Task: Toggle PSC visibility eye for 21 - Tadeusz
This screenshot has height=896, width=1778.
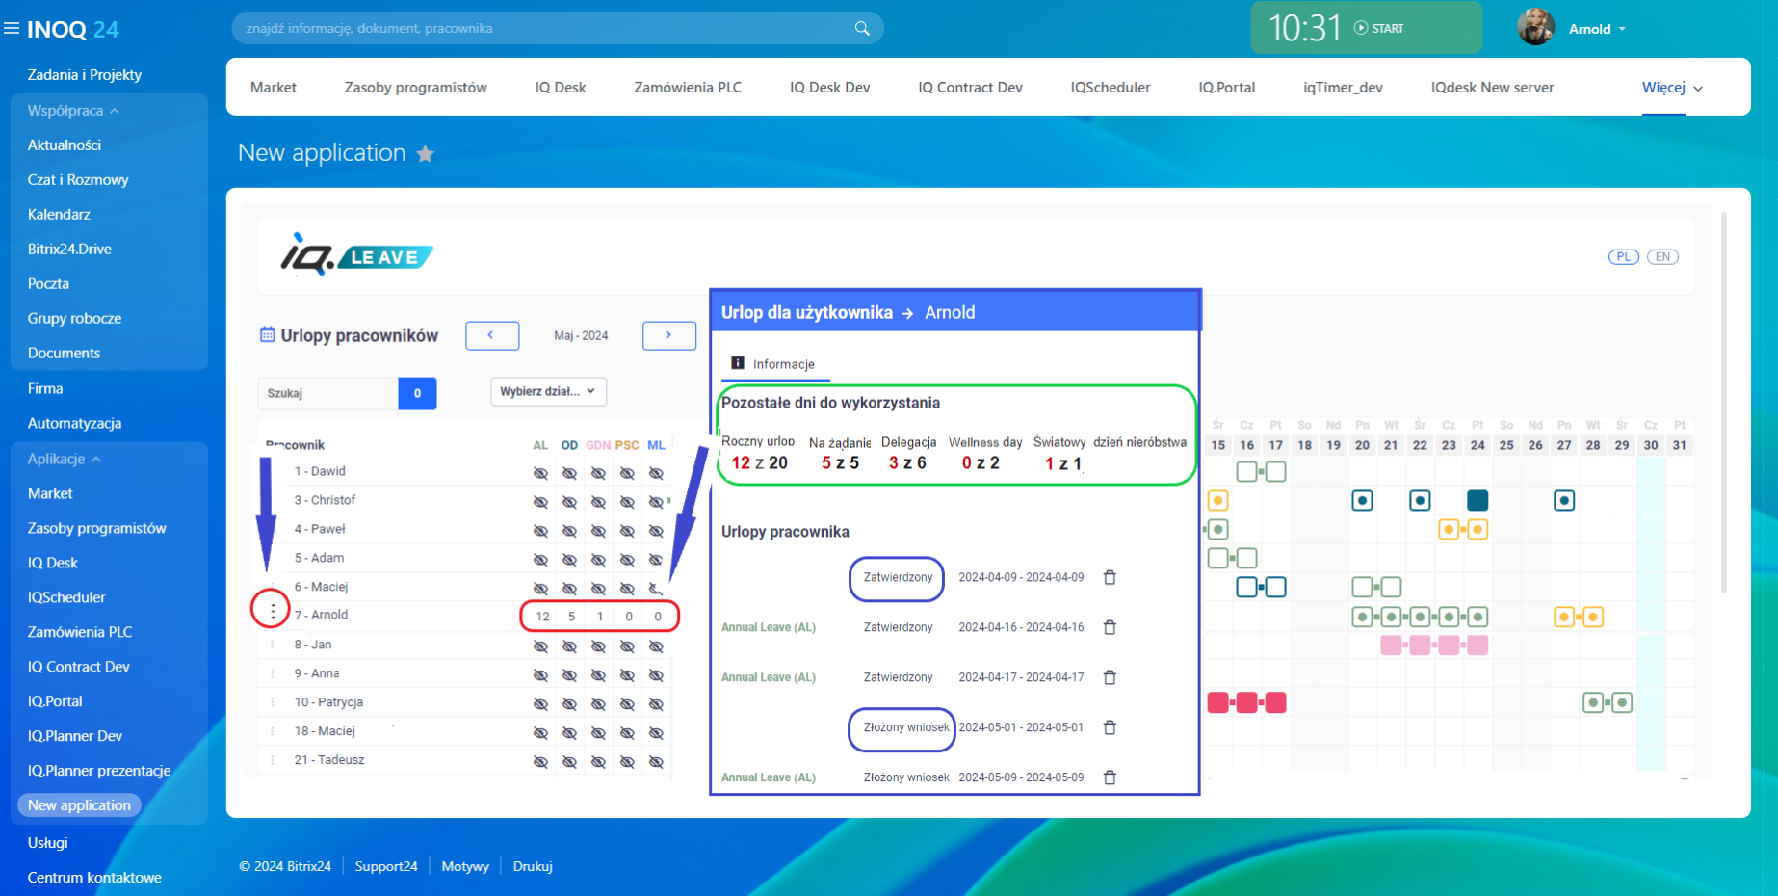Action: click(x=627, y=762)
